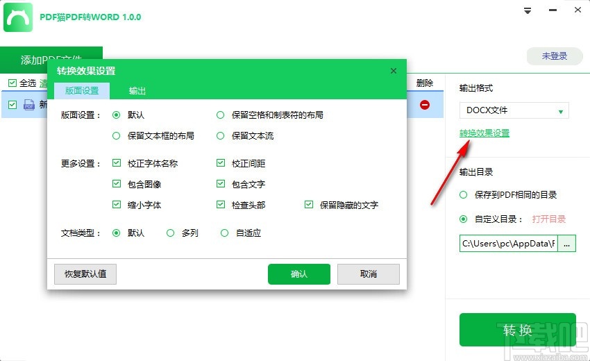Toggle 保留隐藏的文字 checkbox
The height and width of the screenshot is (361, 590).
(309, 204)
